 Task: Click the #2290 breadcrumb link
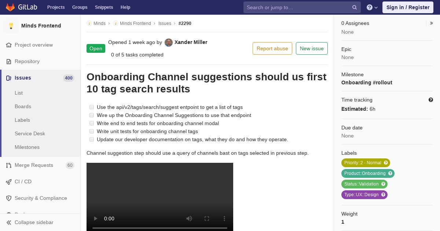[185, 23]
